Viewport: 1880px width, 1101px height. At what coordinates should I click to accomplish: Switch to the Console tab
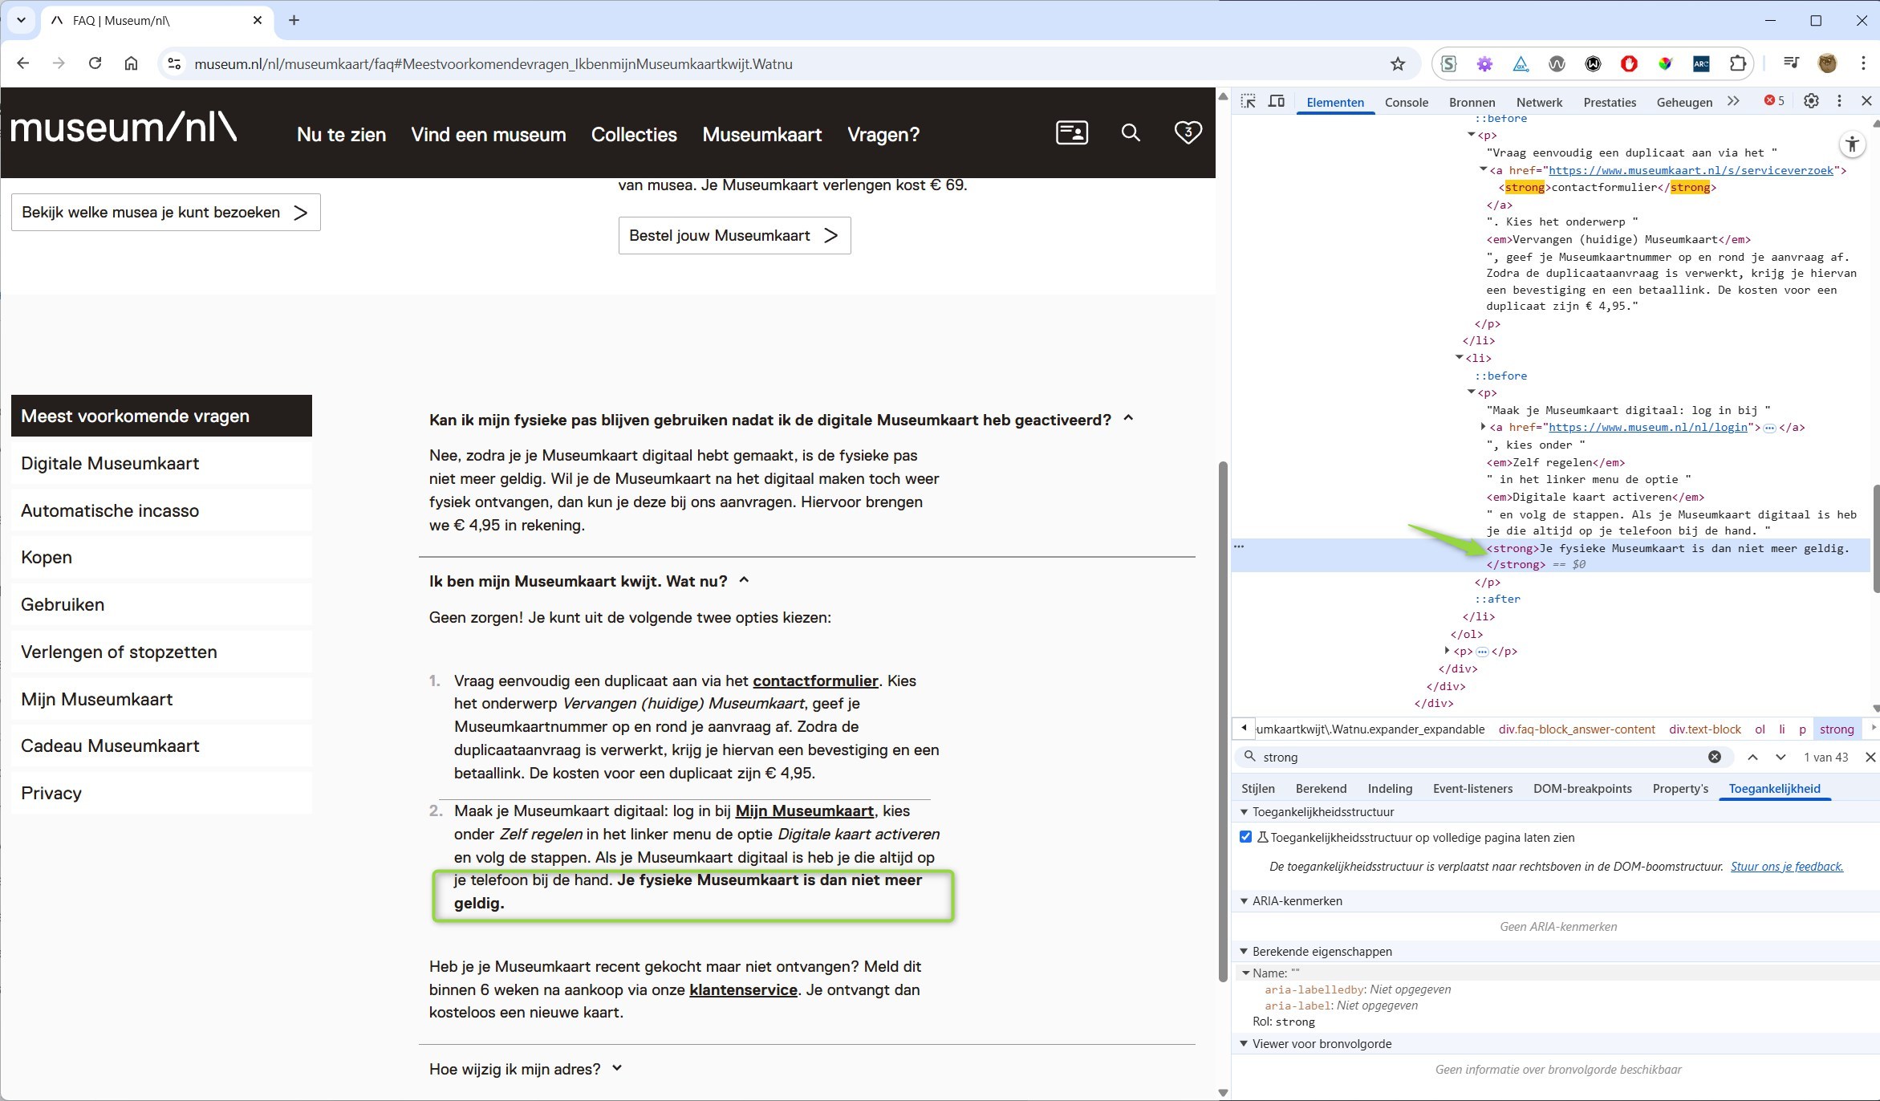coord(1406,102)
